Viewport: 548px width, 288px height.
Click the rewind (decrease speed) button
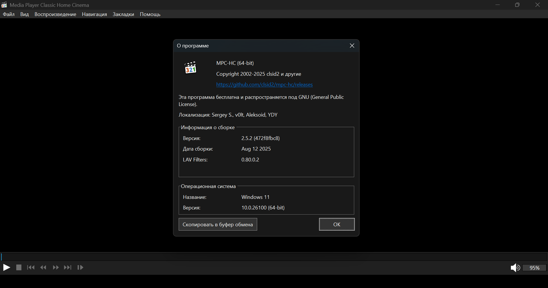coord(43,267)
